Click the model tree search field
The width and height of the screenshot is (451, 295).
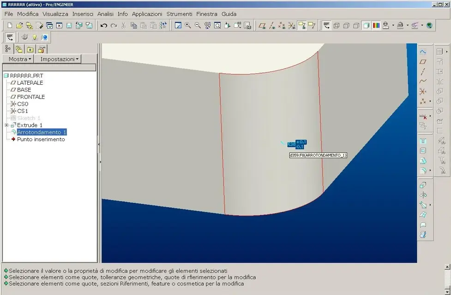pyautogui.click(x=49, y=67)
